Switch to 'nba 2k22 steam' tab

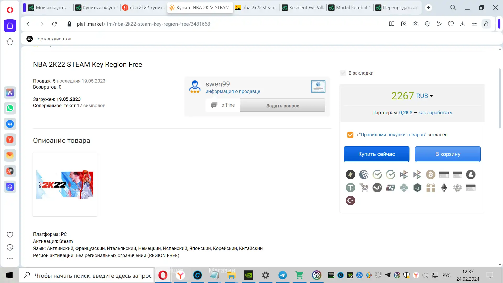click(x=256, y=8)
